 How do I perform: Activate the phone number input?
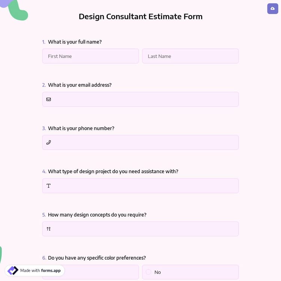coord(144,142)
